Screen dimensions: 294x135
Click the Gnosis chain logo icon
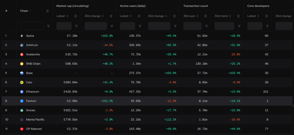coord(22,110)
